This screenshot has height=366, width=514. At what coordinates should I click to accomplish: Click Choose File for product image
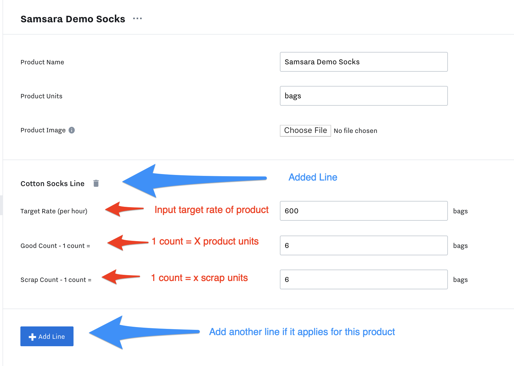(305, 130)
